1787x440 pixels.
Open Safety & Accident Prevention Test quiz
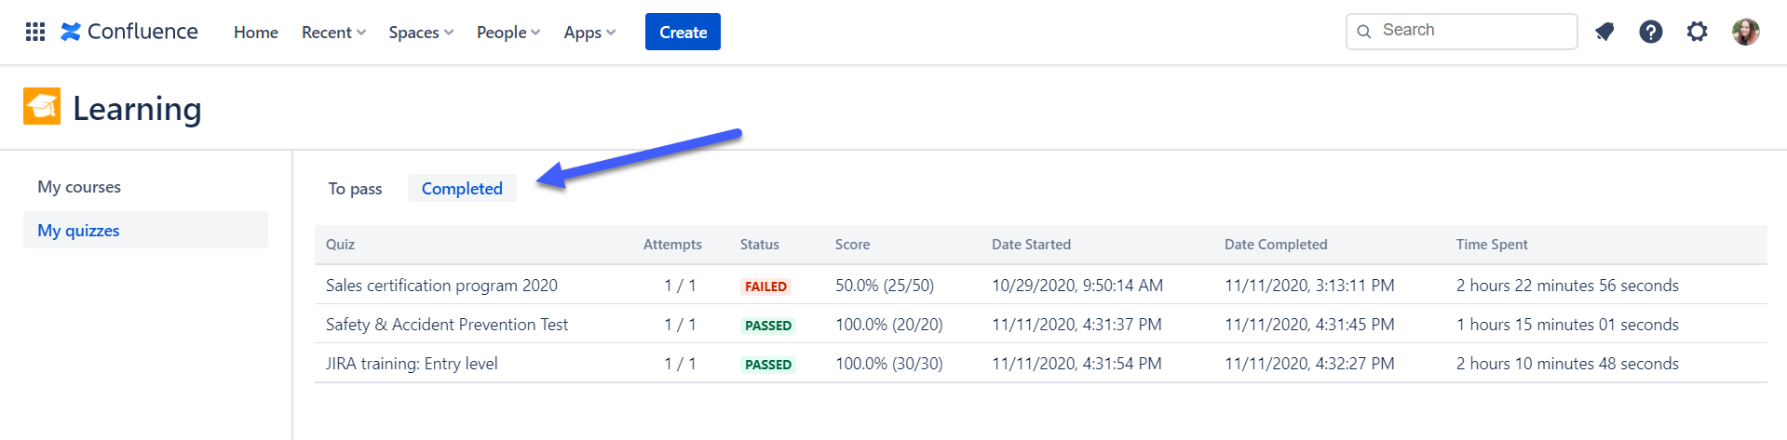447,325
